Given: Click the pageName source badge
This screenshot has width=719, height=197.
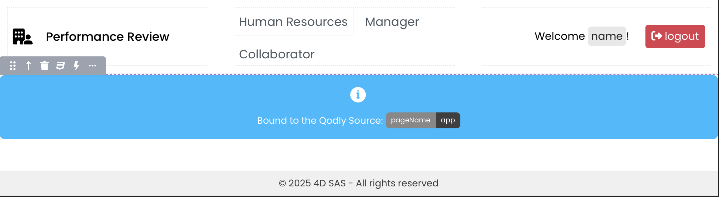Looking at the screenshot, I should pos(410,120).
